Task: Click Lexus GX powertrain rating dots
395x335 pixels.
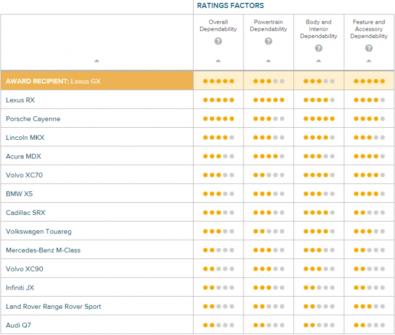Action: [x=268, y=81]
